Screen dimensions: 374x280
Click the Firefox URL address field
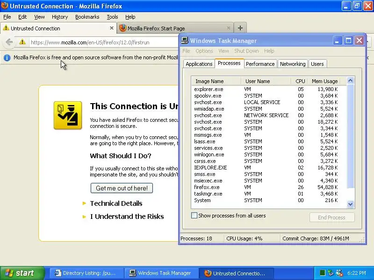(104, 42)
